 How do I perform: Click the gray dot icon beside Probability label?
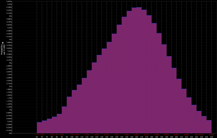tap(3, 43)
